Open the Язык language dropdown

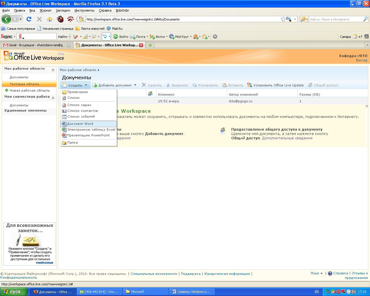coord(317,273)
